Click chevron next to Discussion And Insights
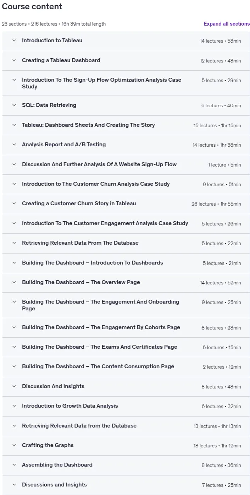The height and width of the screenshot is (495, 250). pos(14,386)
